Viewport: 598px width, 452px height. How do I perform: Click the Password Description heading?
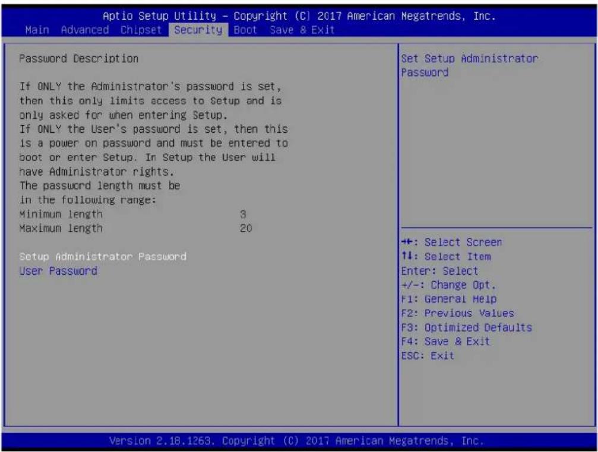[78, 59]
